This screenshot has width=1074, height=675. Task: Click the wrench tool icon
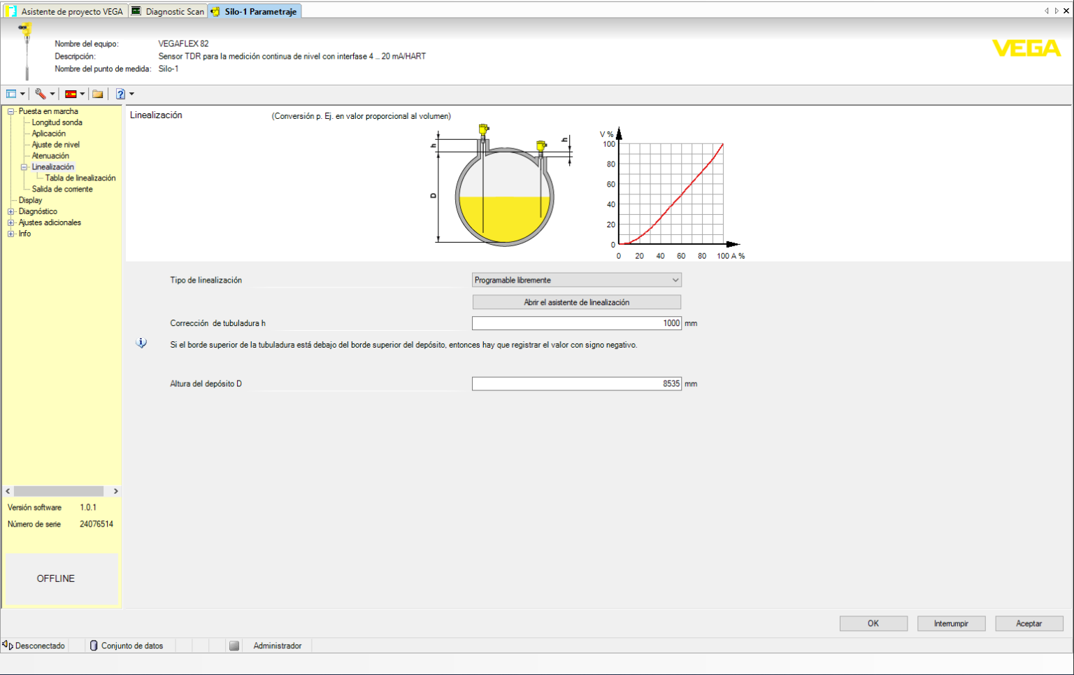(41, 93)
